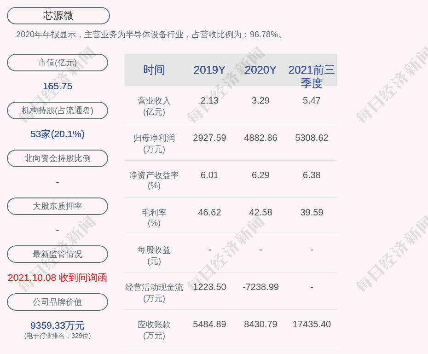Click gross margin value 42.58

(x=260, y=212)
